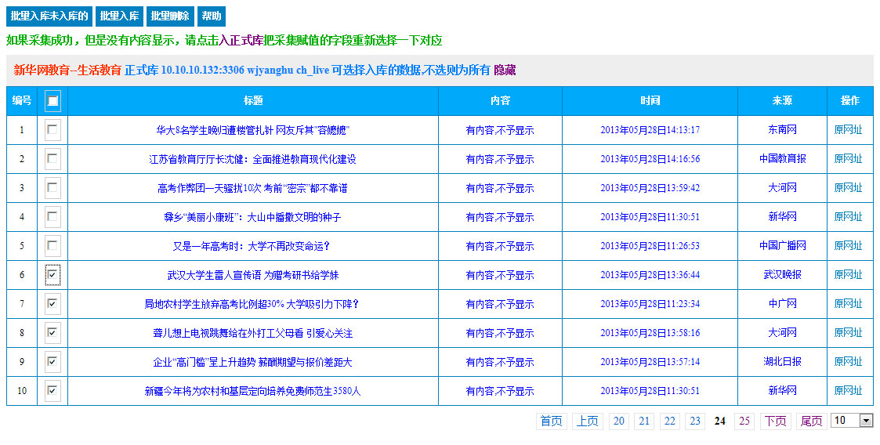Viewport: 880px width, 445px height.
Task: Check the checkbox for row 1
Action: pos(53,130)
